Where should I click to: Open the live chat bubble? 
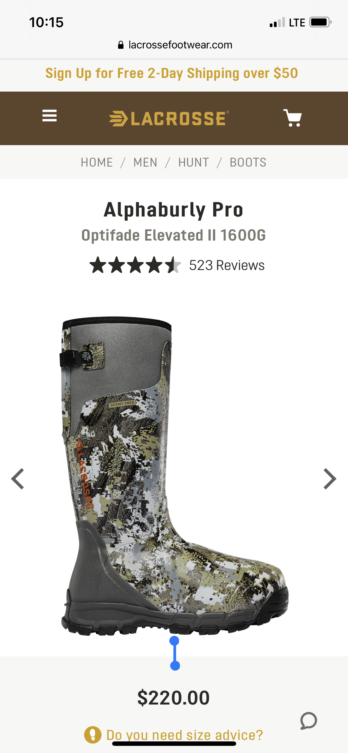point(308,721)
